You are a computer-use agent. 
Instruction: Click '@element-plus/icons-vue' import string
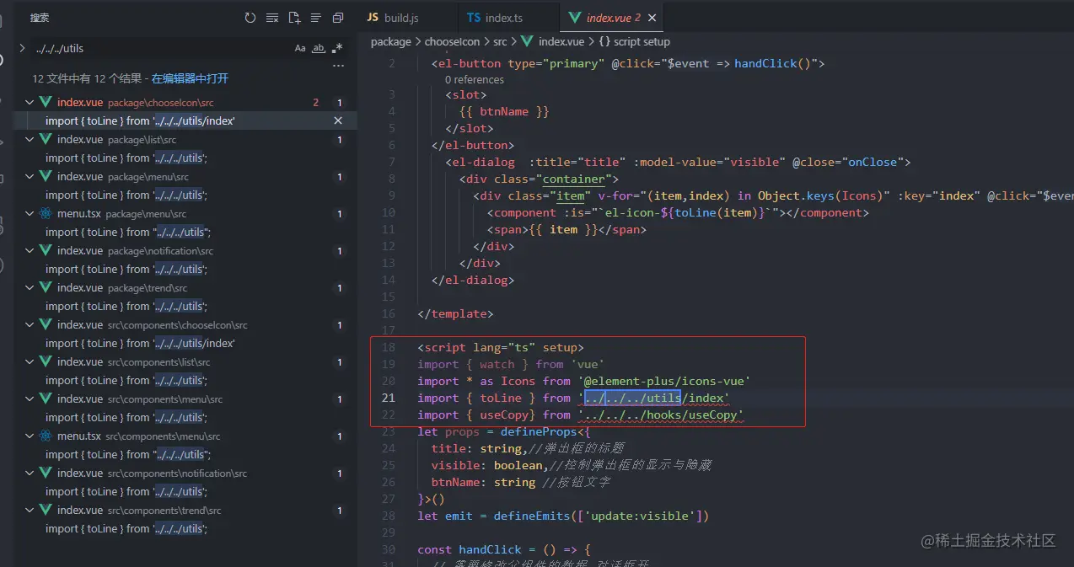coord(664,381)
